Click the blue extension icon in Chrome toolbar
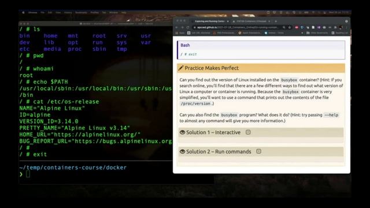Viewport: 370px width, 208px height. click(302, 27)
